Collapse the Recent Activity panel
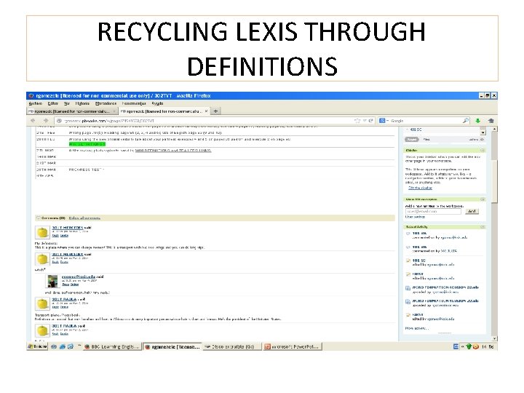This screenshot has width=524, height=393. tap(483, 227)
